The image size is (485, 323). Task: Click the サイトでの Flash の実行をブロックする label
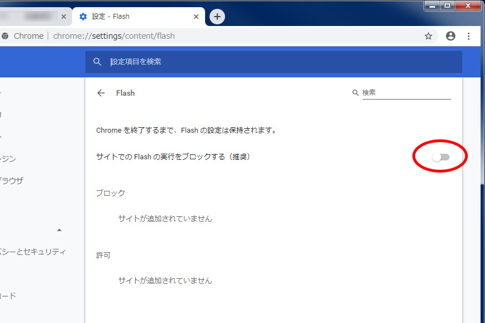pyautogui.click(x=173, y=157)
